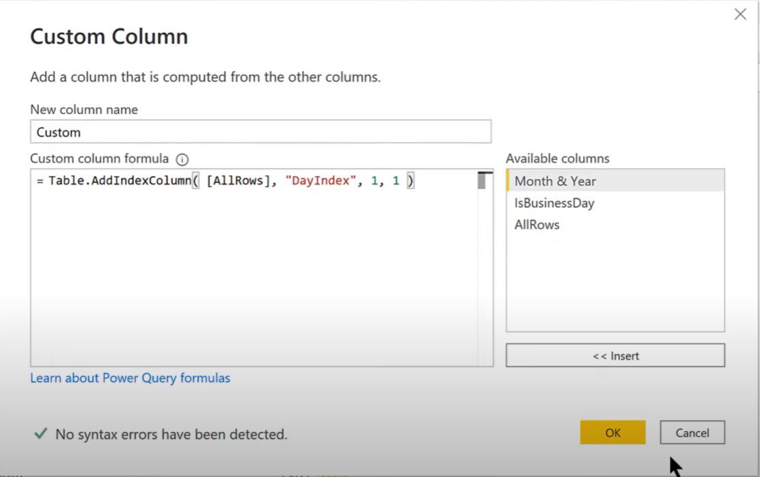Click the Cancel button
This screenshot has width=760, height=477.
pos(692,433)
